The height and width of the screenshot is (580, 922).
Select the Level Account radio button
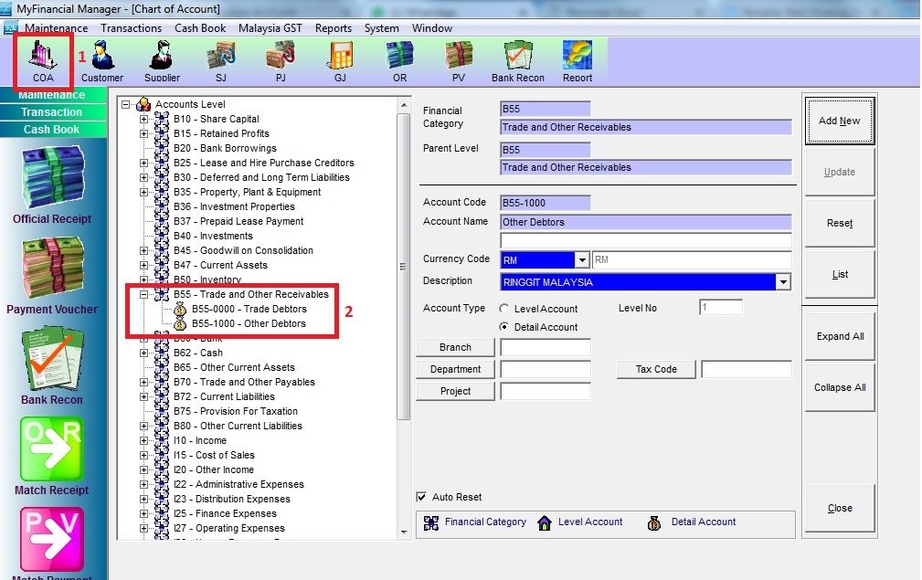click(x=504, y=310)
